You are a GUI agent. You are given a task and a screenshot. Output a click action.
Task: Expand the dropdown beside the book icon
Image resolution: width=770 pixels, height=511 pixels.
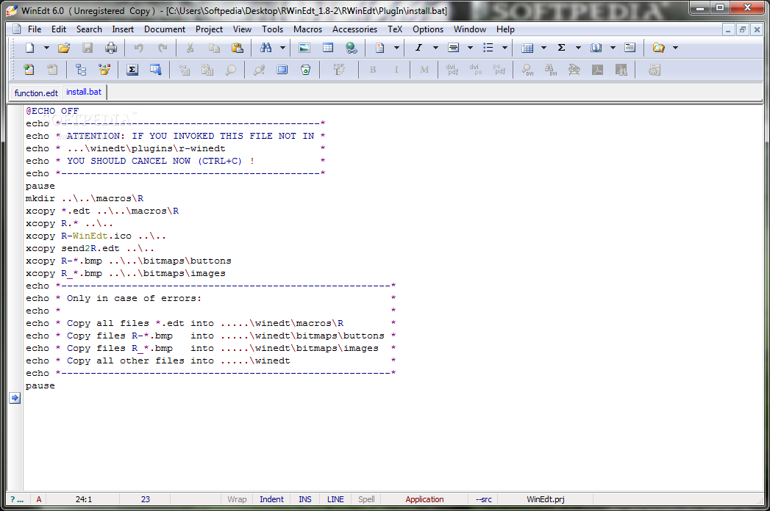613,48
